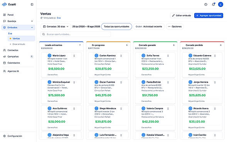Image resolution: width=227 pixels, height=142 pixels.
Task: Open the Cerradas: 30 días dropdown
Action: tap(56, 27)
